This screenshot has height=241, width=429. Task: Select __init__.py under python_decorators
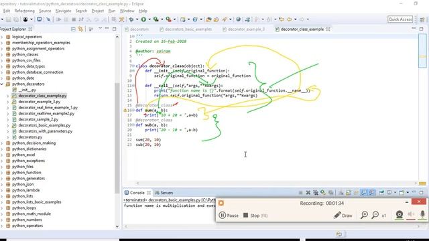(27, 90)
